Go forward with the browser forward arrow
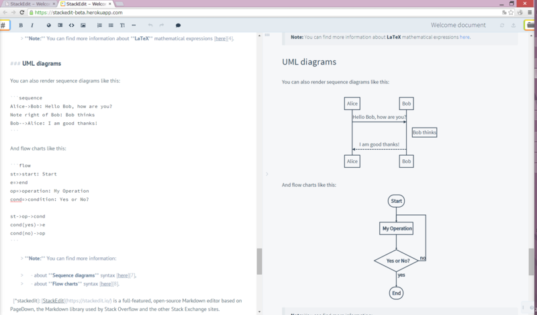Image resolution: width=537 pixels, height=315 pixels. tap(13, 12)
